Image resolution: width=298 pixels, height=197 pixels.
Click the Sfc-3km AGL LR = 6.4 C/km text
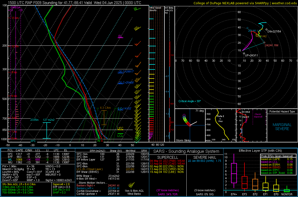[x=19, y=184]
